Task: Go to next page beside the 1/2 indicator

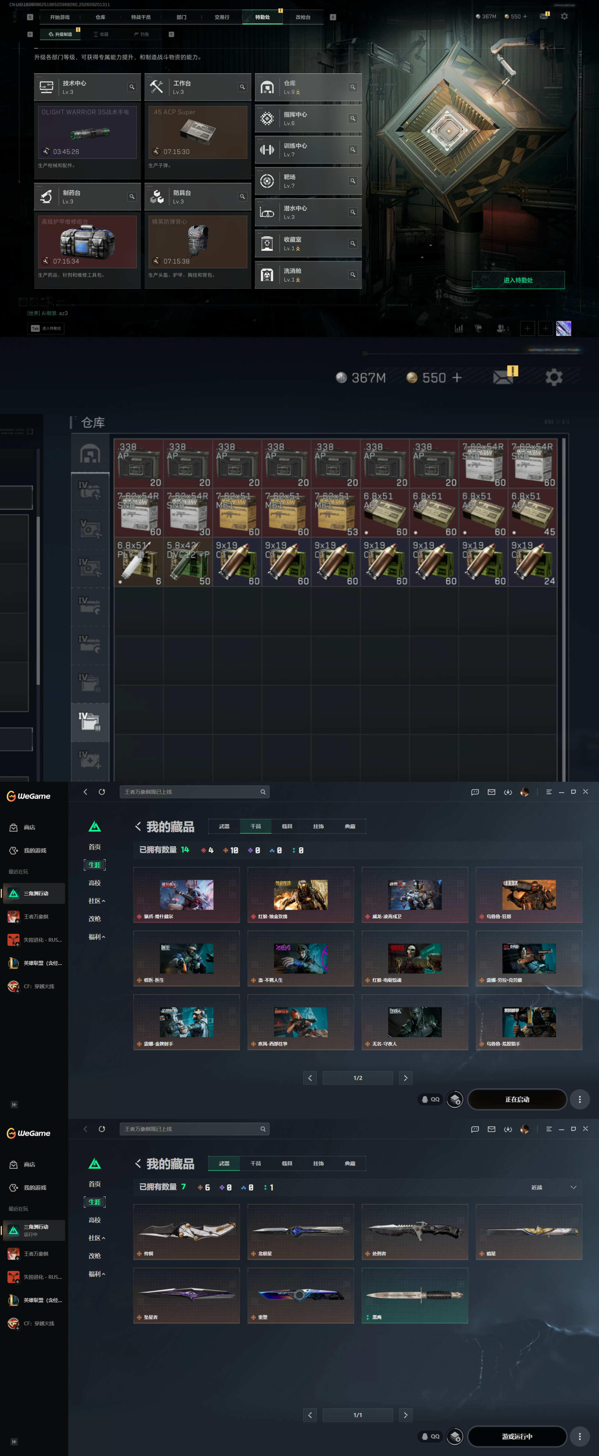Action: click(x=405, y=1078)
